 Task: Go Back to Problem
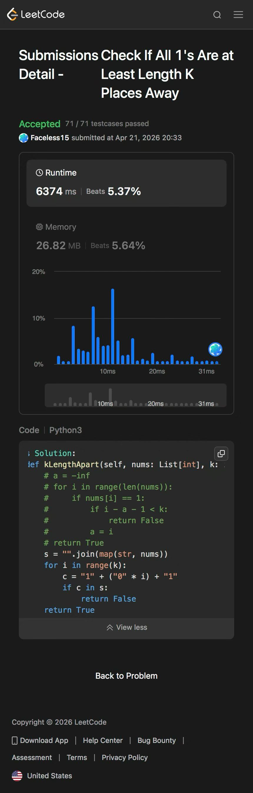[126, 676]
